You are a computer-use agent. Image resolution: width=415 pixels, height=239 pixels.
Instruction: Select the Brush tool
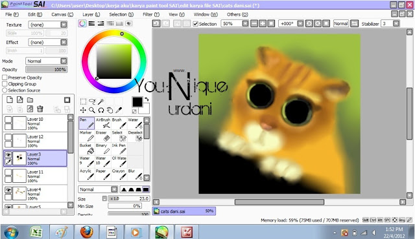pos(119,123)
